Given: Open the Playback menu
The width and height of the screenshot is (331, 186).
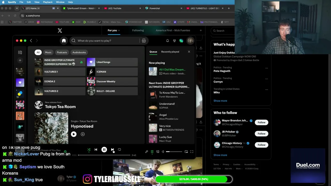Looking at the screenshot, I should tap(48, 2).
